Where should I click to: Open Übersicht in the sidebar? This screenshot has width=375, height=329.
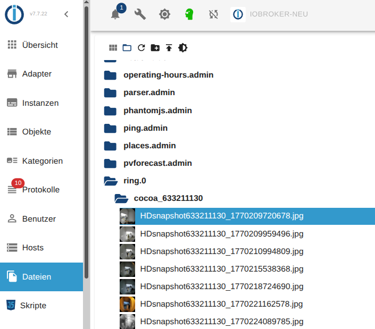coord(41,45)
